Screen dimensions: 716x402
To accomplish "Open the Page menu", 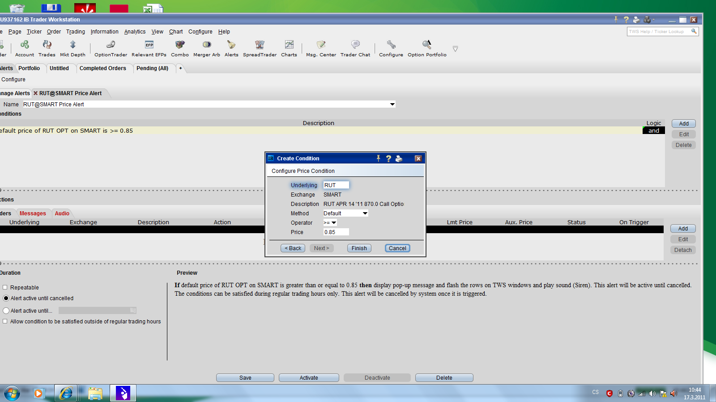I will [x=15, y=32].
